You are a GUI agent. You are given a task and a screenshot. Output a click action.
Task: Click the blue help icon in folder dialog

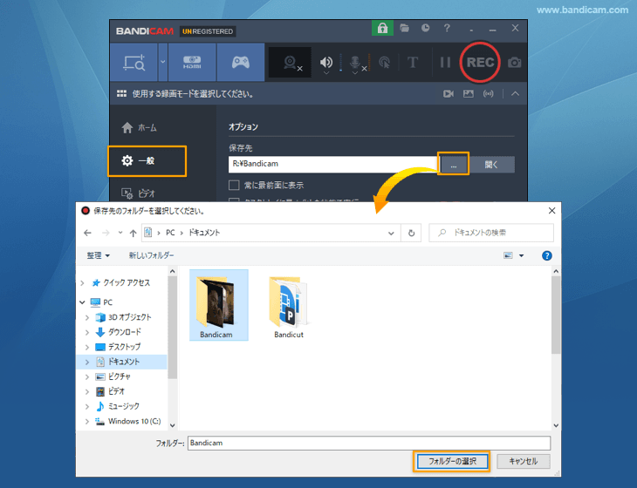547,255
